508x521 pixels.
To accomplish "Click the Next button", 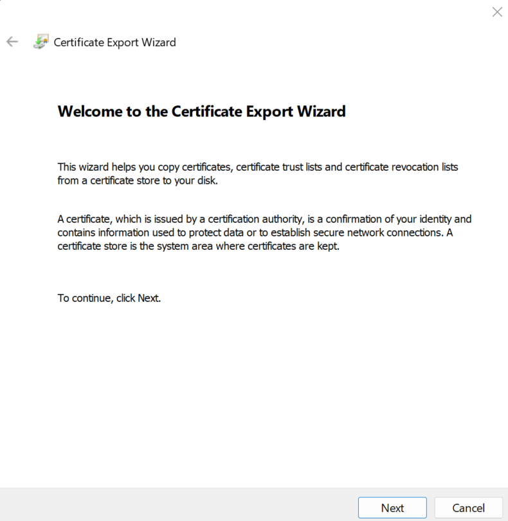I will pos(392,508).
